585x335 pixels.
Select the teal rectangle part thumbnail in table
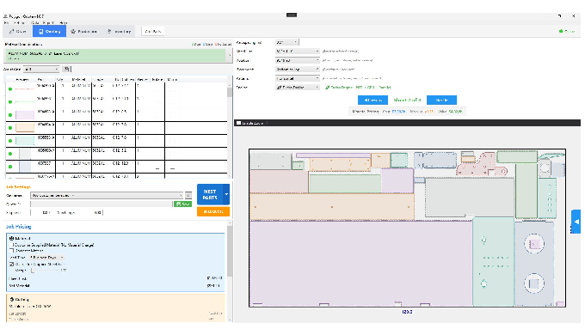(x=25, y=141)
